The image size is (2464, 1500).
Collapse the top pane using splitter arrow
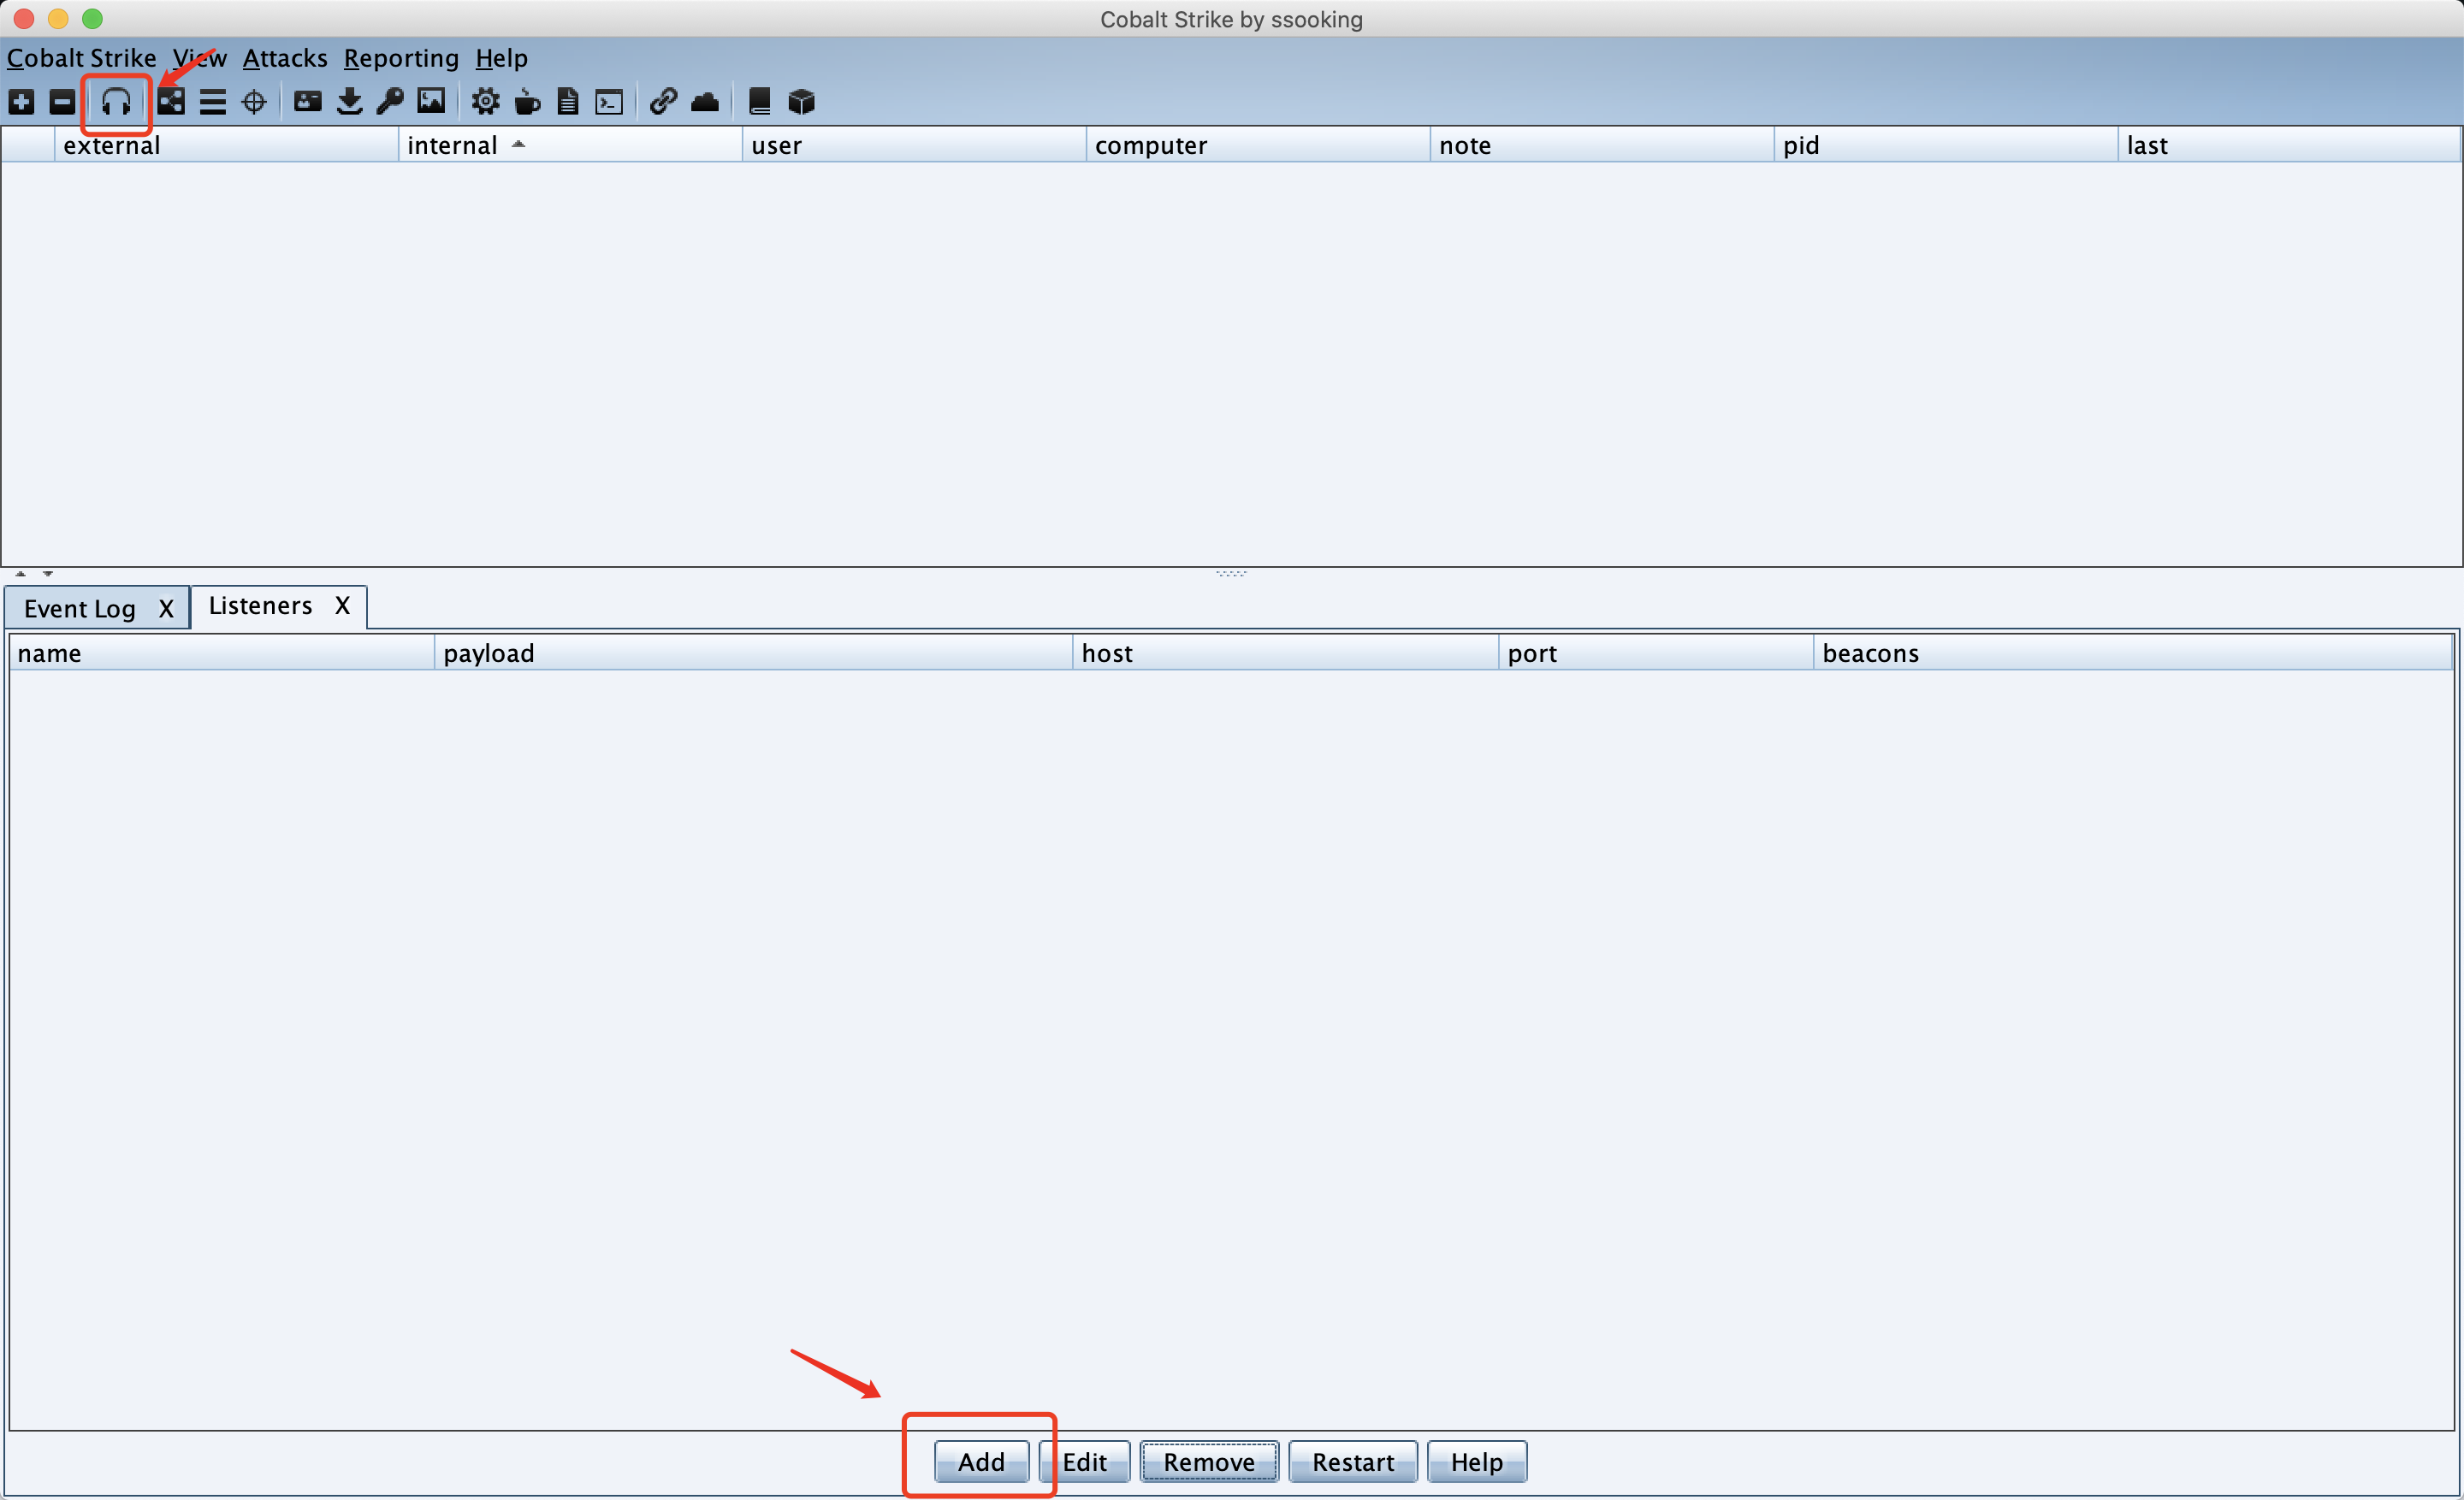(x=20, y=574)
